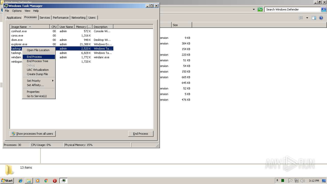
Task: Open Internet Explorer from the taskbar
Action: tap(20, 181)
